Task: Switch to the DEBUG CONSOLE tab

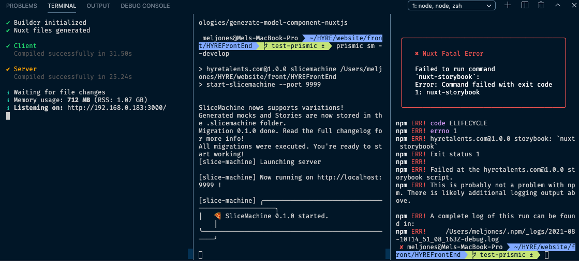Action: (145, 6)
